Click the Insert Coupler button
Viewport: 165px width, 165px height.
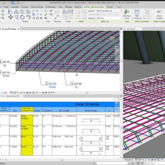pyautogui.click(x=159, y=14)
